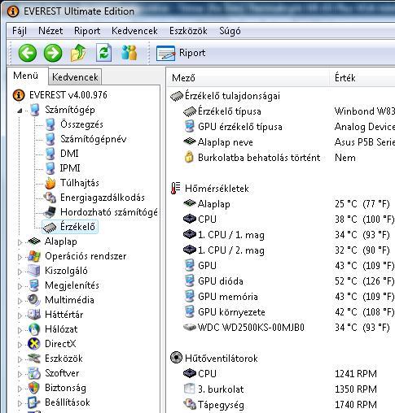The height and width of the screenshot is (413, 395).
Task: Switch to the Menü tab
Action: tap(26, 76)
